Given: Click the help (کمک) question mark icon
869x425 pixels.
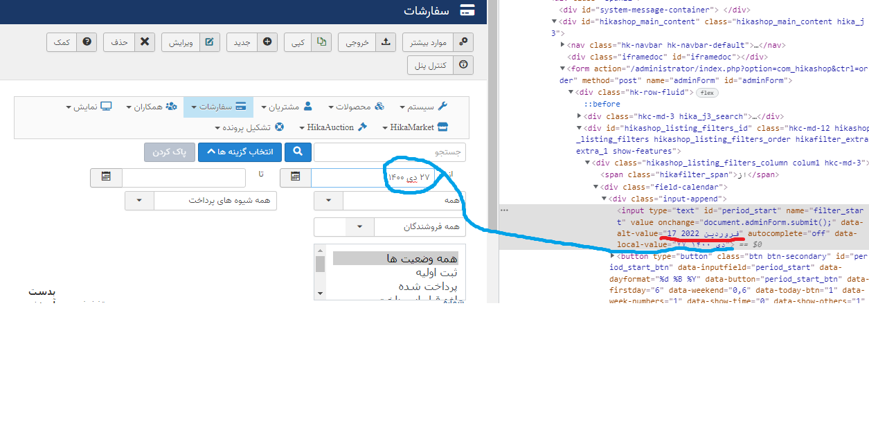Looking at the screenshot, I should coord(87,42).
